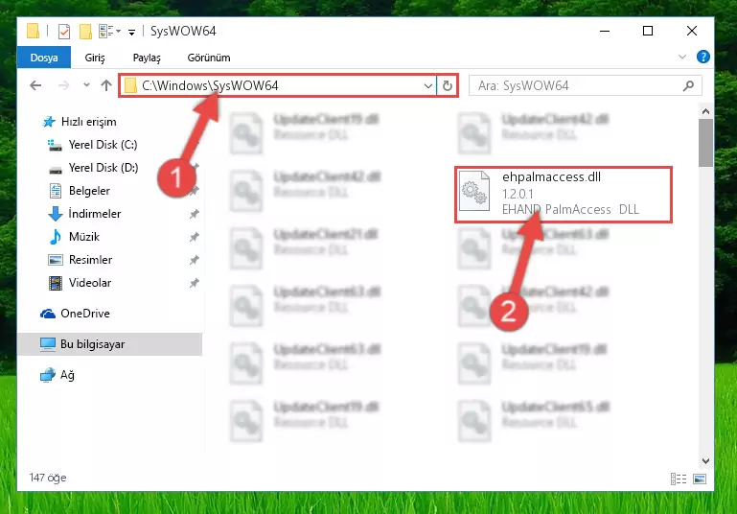Click the New folder quick access icon

coord(85,32)
